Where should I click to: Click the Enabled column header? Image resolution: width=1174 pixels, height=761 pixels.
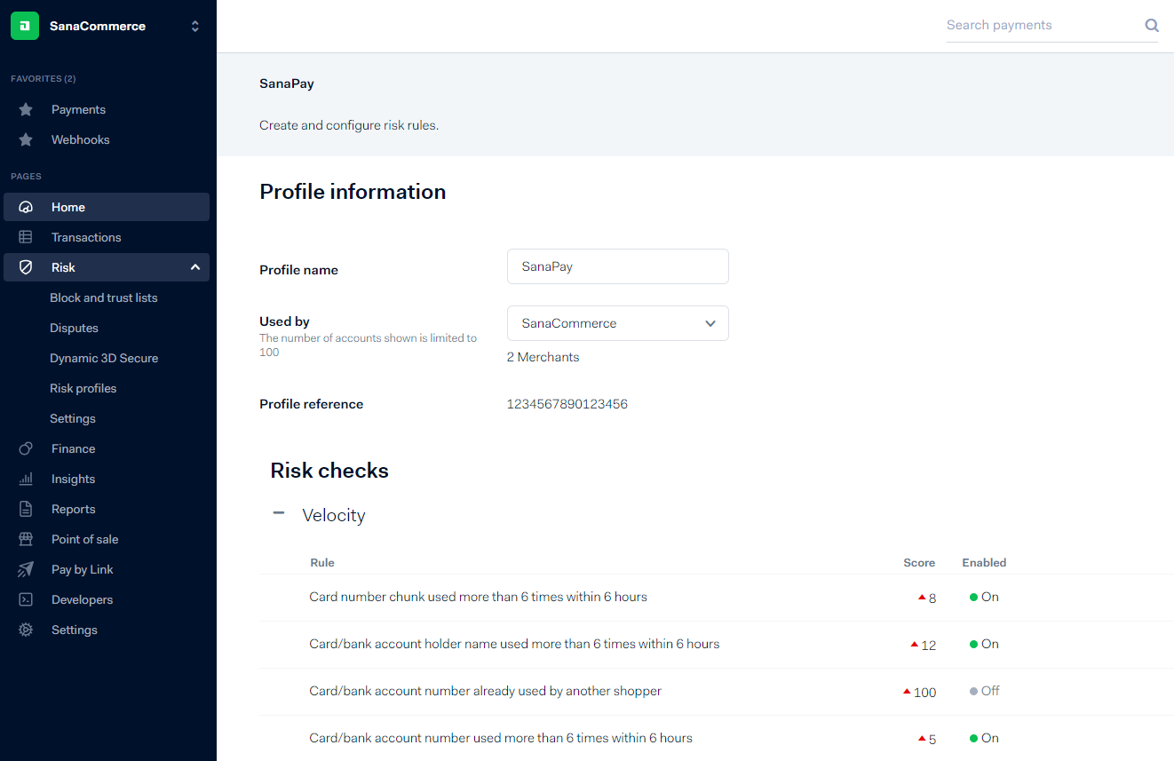tap(984, 562)
